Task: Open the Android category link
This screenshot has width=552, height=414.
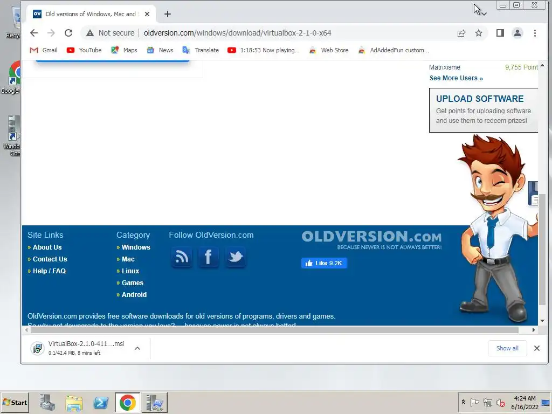Action: point(134,295)
